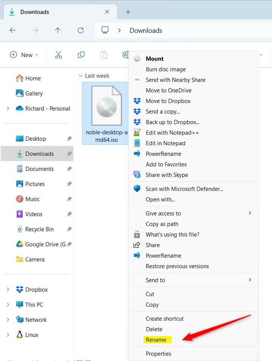Refresh the Downloads folder
Image resolution: width=272 pixels, height=361 pixels.
80,30
